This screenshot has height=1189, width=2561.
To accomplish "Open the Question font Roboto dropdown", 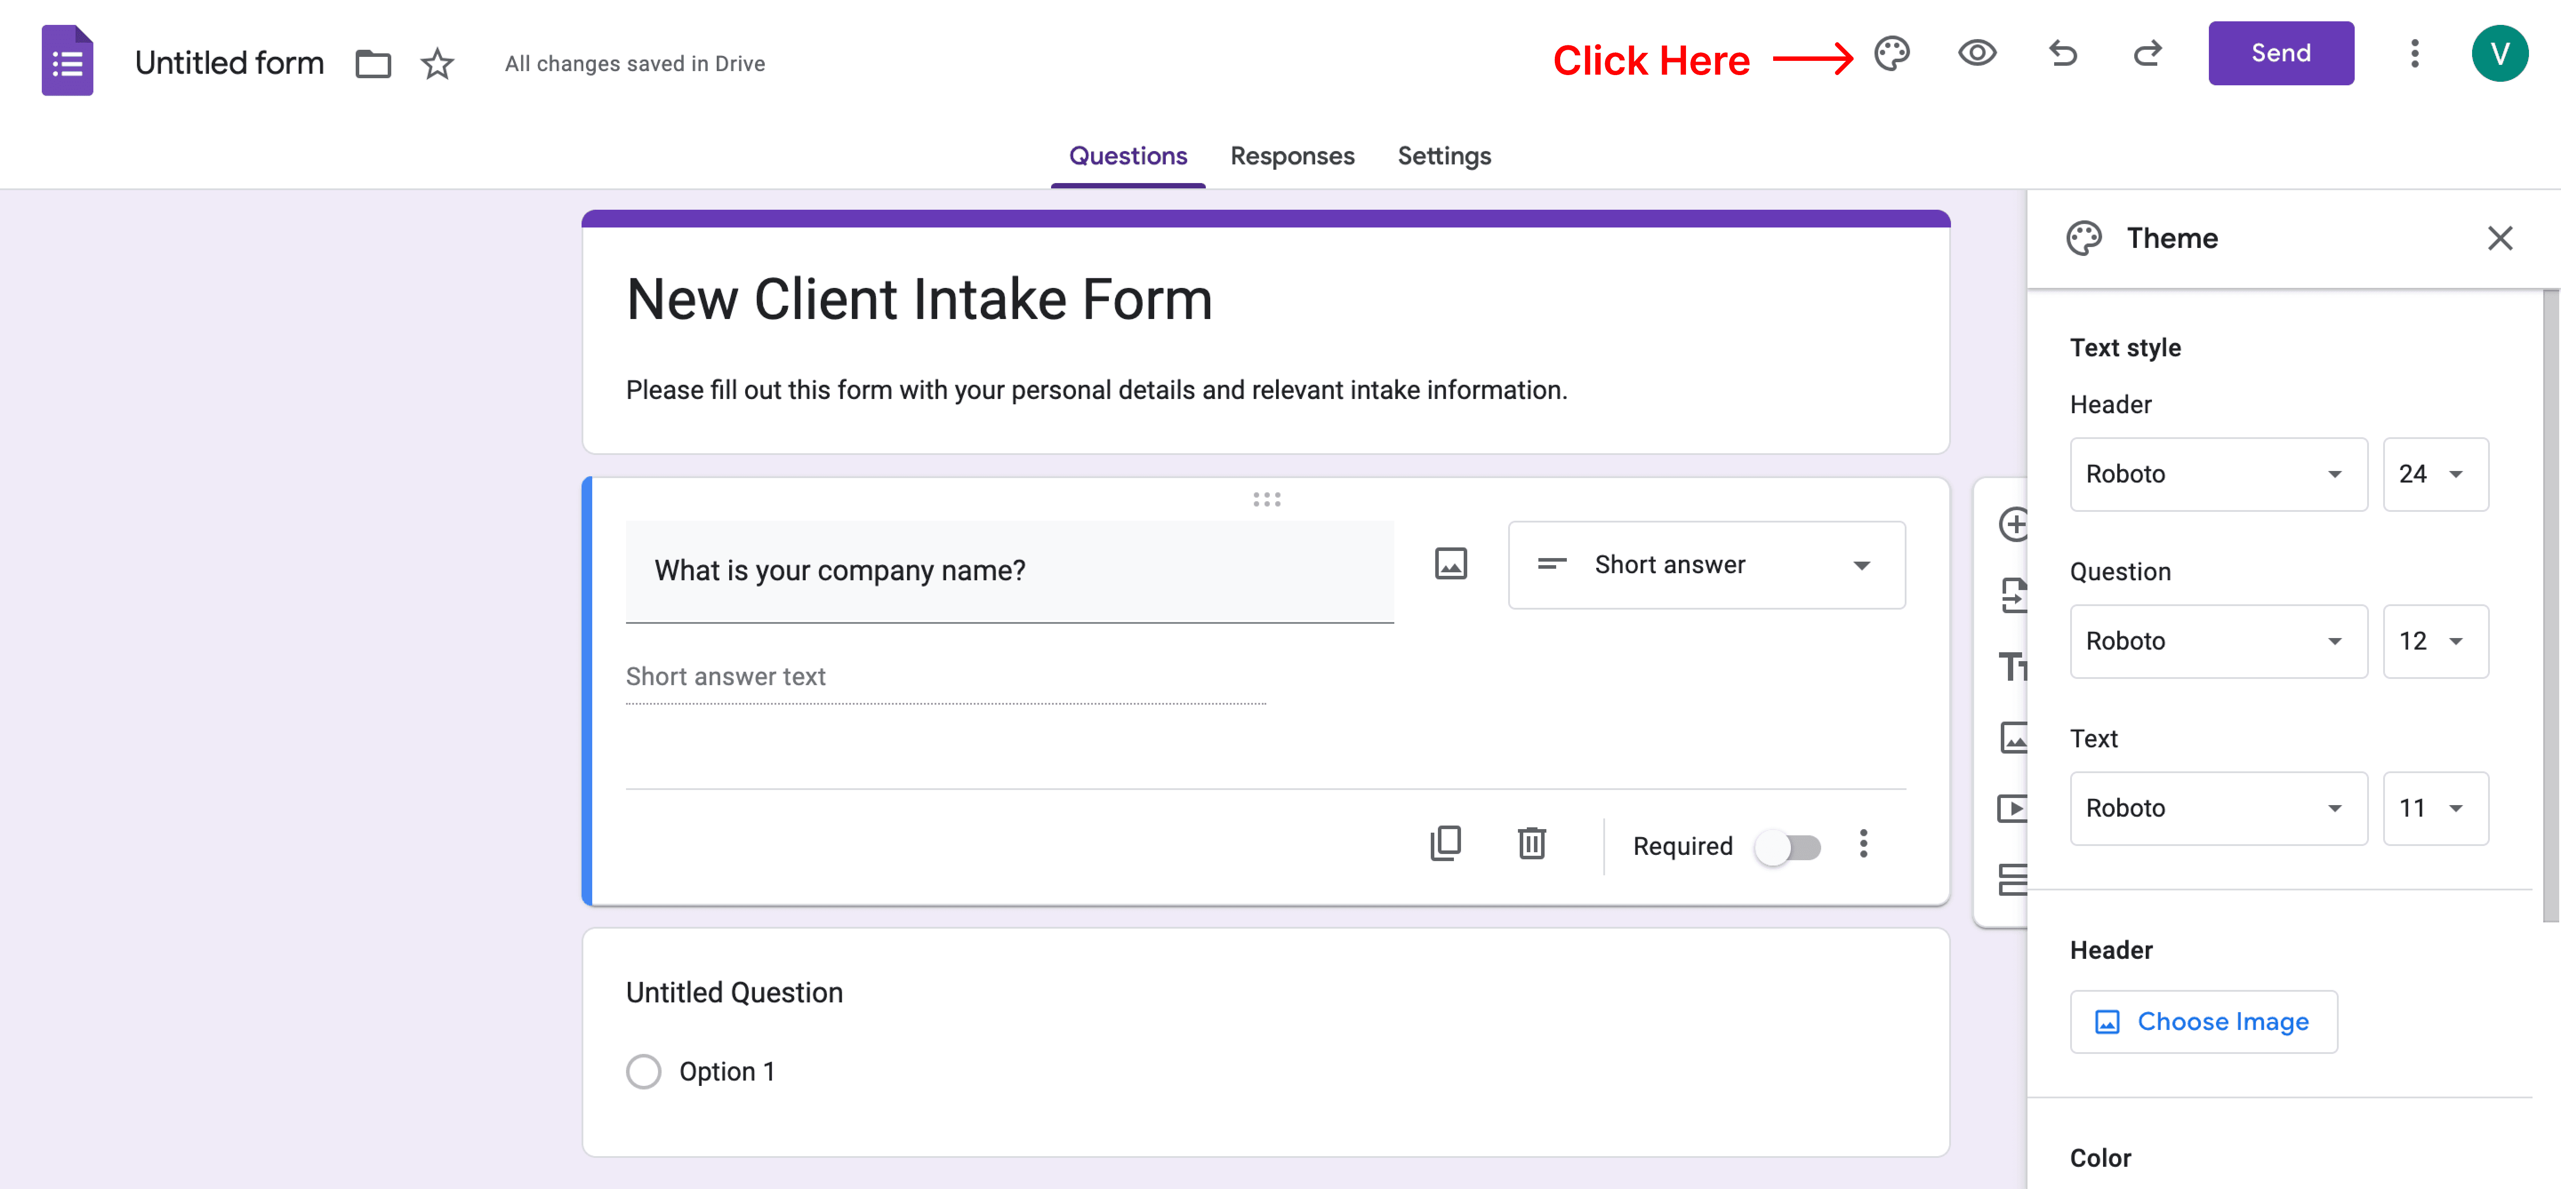I will (2218, 642).
